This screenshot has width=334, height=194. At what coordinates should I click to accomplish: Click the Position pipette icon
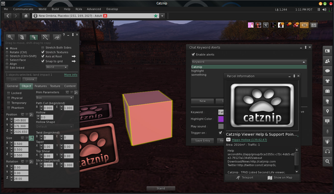pyautogui.click(x=31, y=114)
